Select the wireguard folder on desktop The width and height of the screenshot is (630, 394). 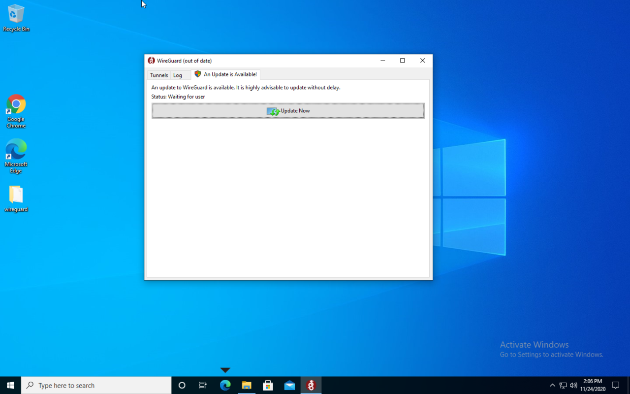point(16,198)
